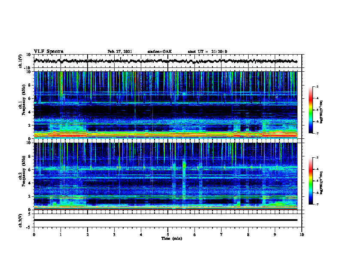Click the "ch.3(V)" axis label
340x263 pixels.
(20, 220)
